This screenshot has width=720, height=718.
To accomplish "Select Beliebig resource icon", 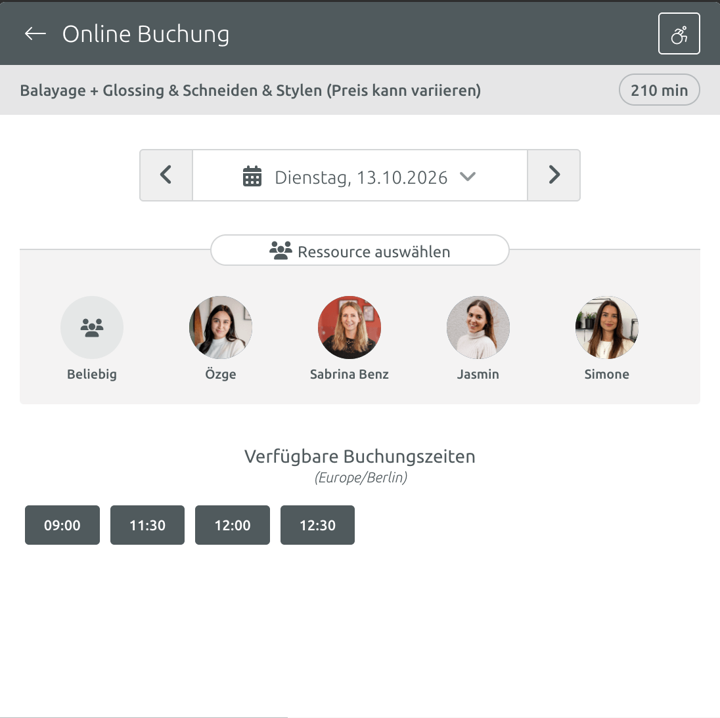I will tap(92, 327).
